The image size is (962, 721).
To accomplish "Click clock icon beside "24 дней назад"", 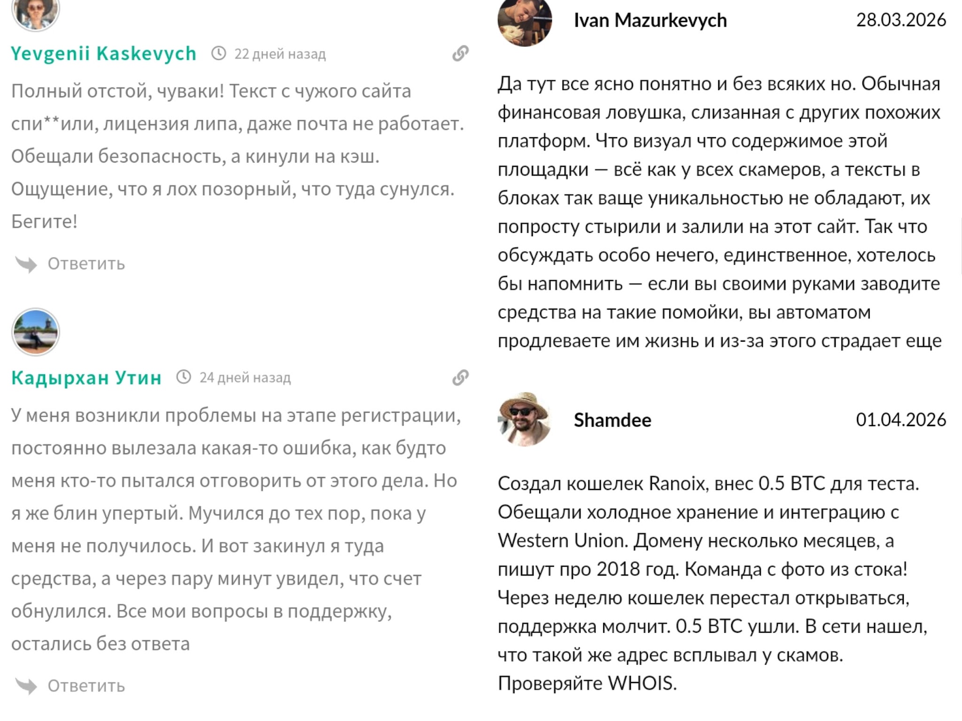I will pos(184,377).
